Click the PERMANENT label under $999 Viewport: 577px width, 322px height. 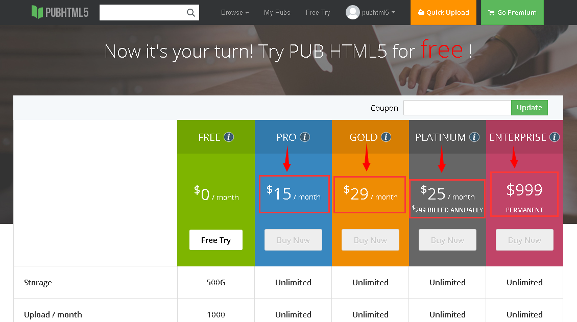(x=524, y=210)
